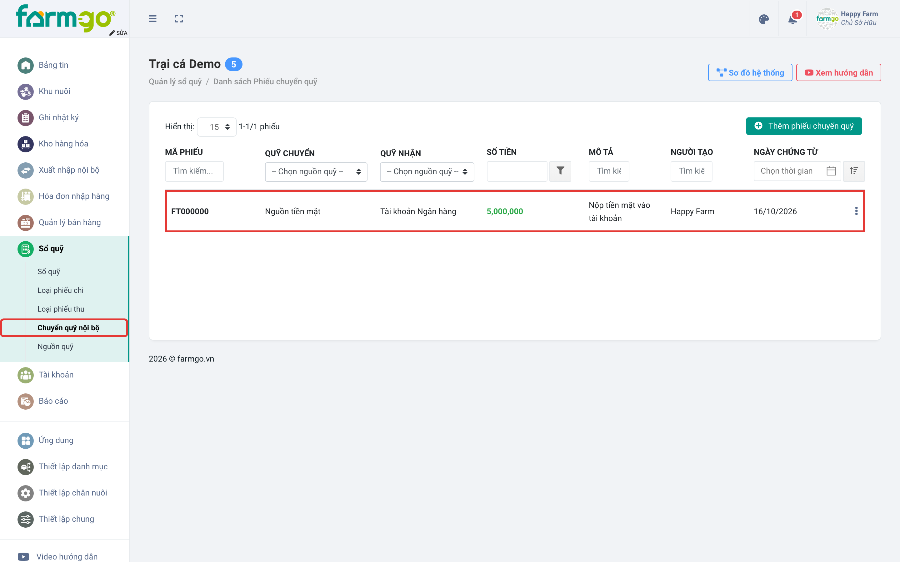Click Xem hướng dẫn button
900x562 pixels.
838,72
